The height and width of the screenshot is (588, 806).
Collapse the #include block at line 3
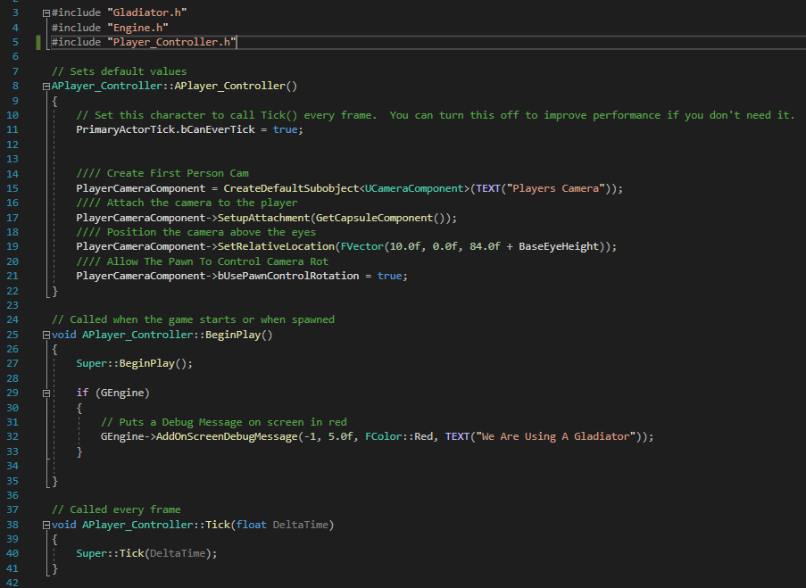46,13
